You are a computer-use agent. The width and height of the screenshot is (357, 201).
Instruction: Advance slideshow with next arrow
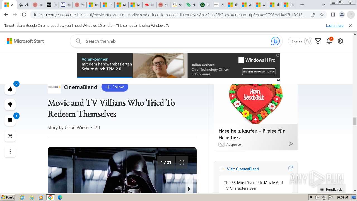[x=189, y=189]
